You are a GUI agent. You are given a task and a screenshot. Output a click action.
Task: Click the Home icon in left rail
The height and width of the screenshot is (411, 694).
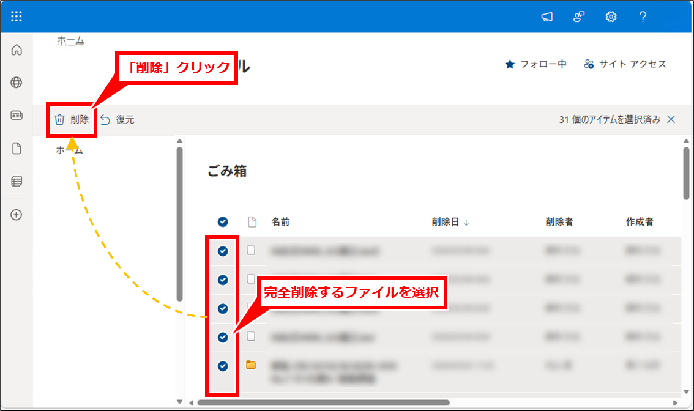(17, 50)
